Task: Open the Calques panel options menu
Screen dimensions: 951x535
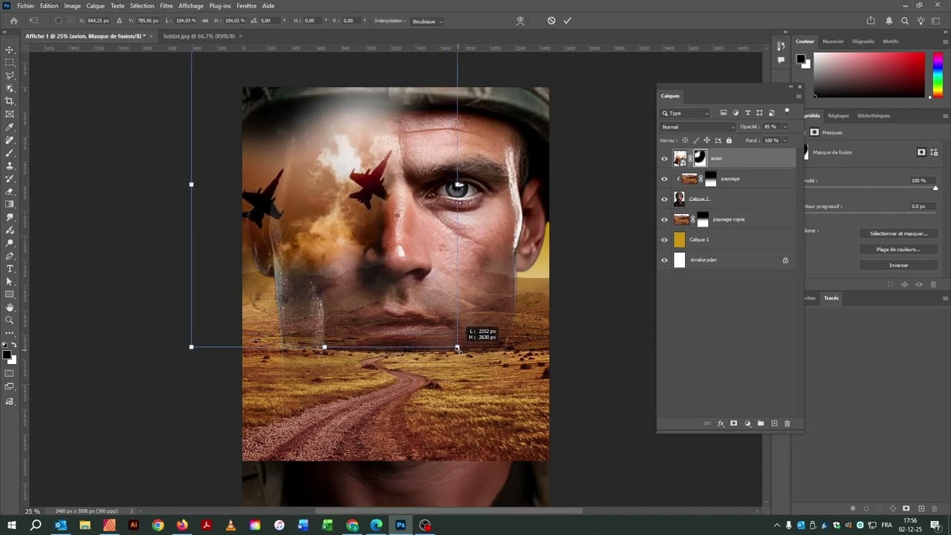Action: click(799, 96)
